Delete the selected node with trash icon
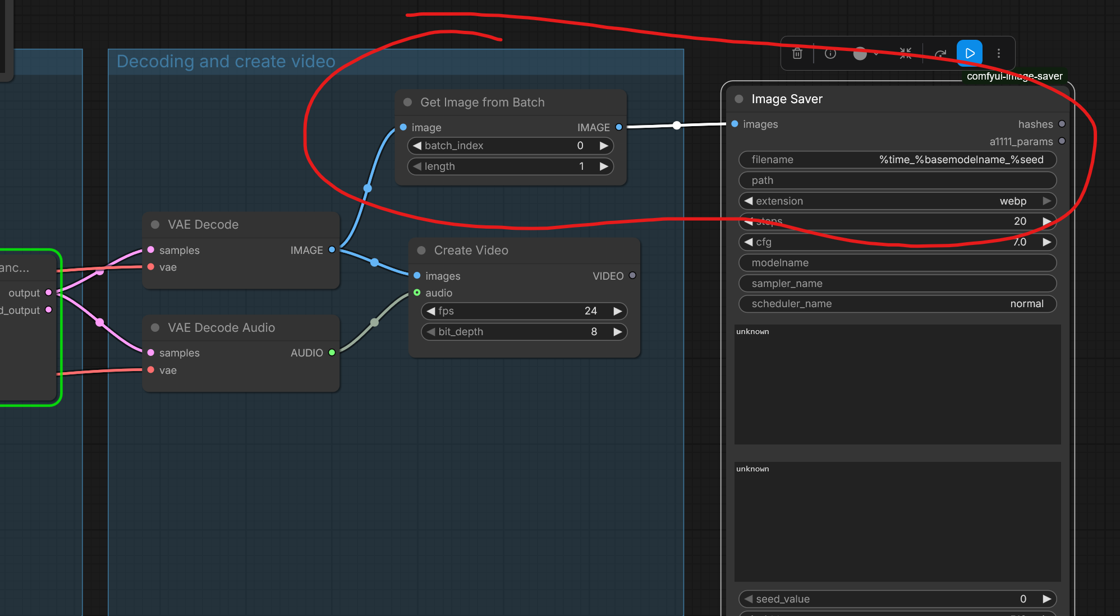 click(797, 53)
